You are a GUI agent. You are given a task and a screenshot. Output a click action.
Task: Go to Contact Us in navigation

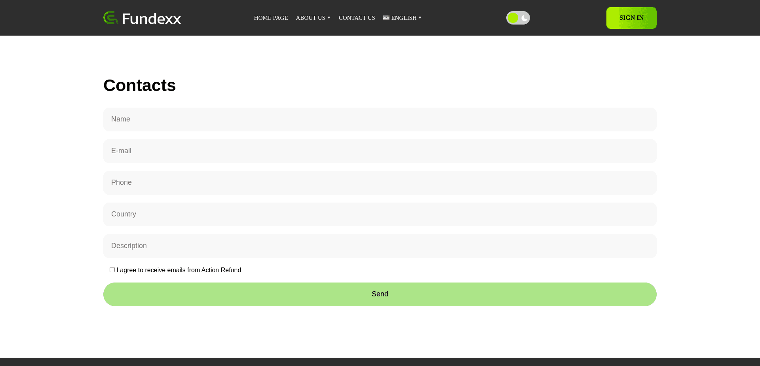click(357, 18)
